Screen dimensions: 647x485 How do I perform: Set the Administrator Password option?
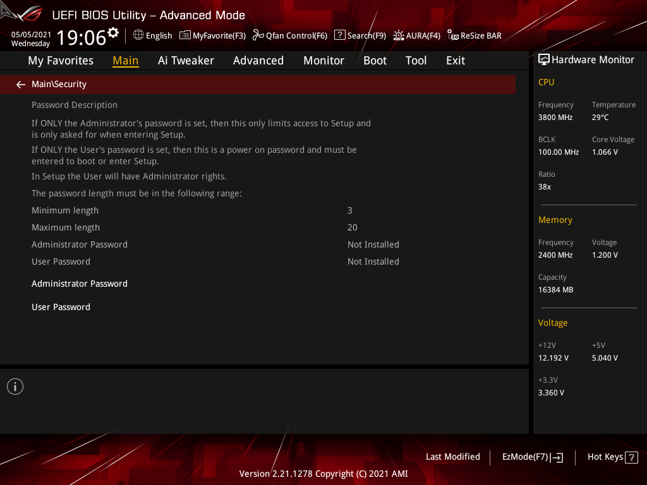(80, 284)
